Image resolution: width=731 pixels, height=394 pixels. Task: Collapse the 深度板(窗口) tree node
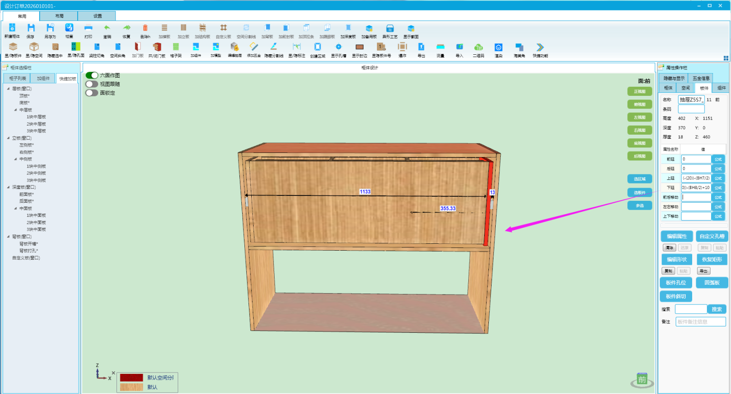[x=8, y=187]
